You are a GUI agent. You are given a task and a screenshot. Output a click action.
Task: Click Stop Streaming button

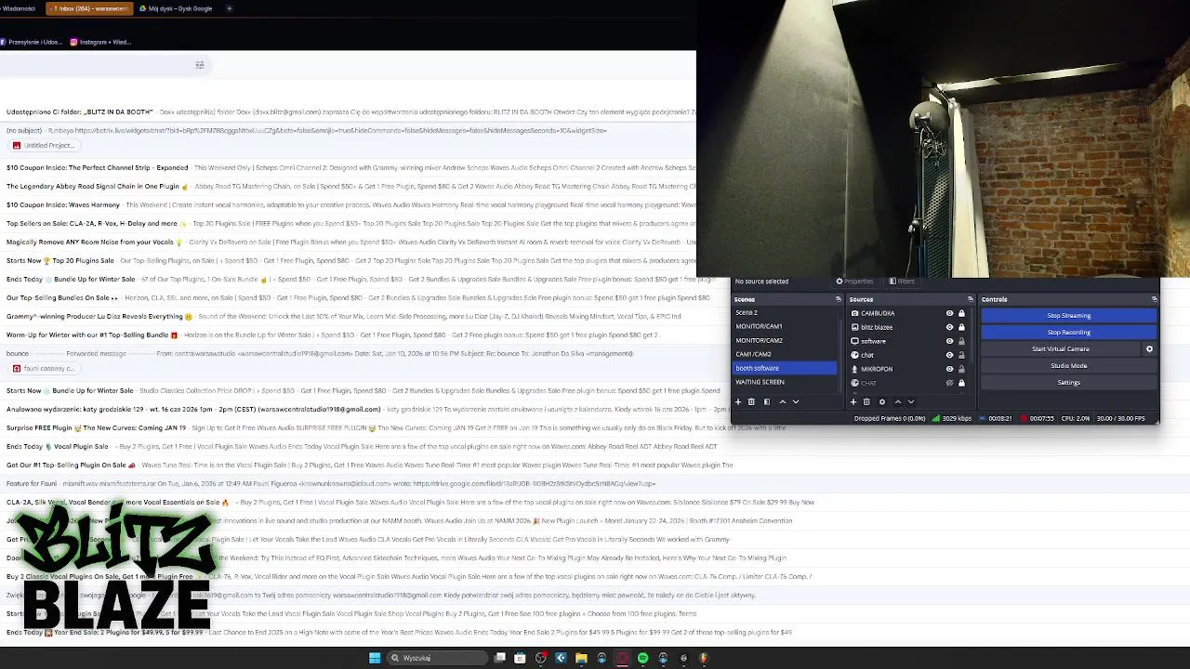point(1068,316)
